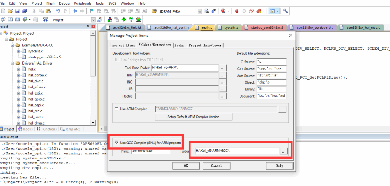The height and width of the screenshot is (186, 390).
Task: Click the Download LOAD icon
Action: (x=45, y=20)
